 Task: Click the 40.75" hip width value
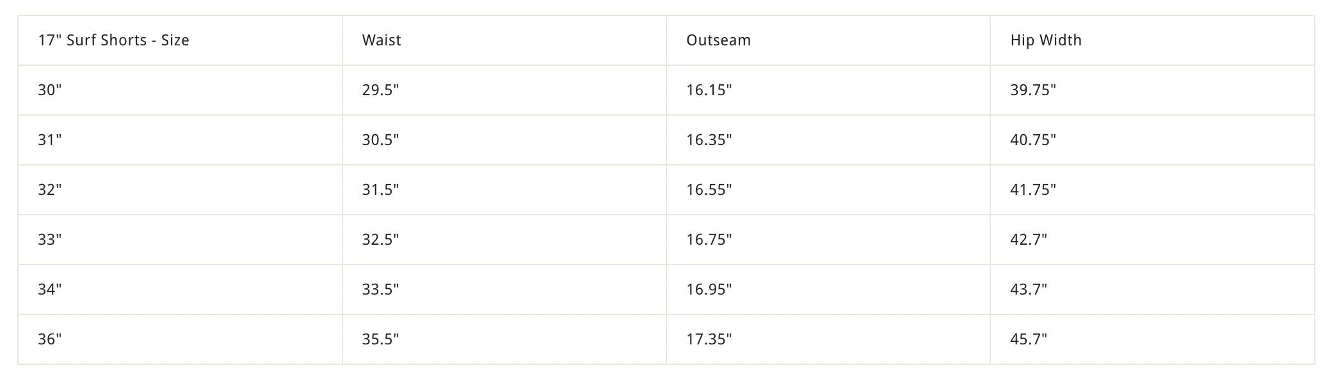[x=1033, y=140]
